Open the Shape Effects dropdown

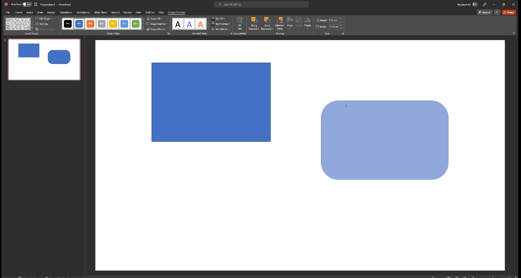point(156,29)
